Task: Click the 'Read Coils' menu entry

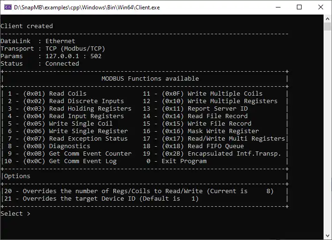Action: (x=67, y=94)
